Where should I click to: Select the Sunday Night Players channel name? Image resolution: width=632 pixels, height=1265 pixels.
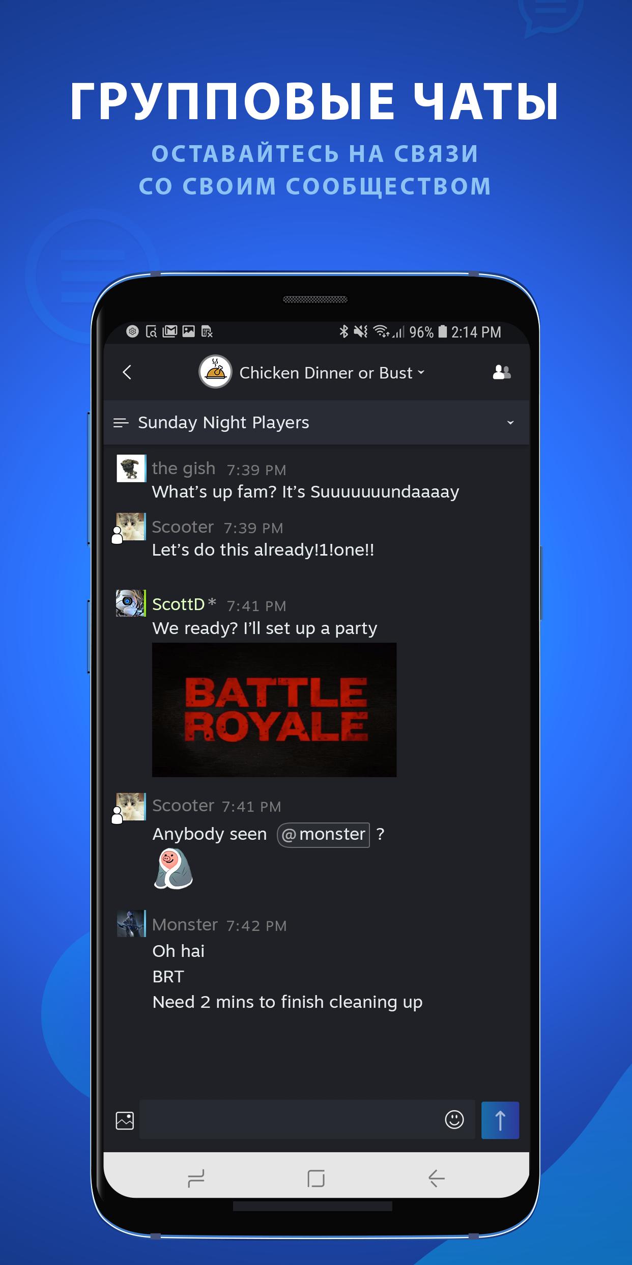[223, 423]
